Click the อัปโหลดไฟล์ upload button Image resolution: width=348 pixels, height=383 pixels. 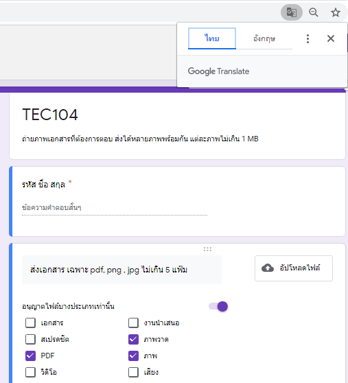pyautogui.click(x=294, y=268)
